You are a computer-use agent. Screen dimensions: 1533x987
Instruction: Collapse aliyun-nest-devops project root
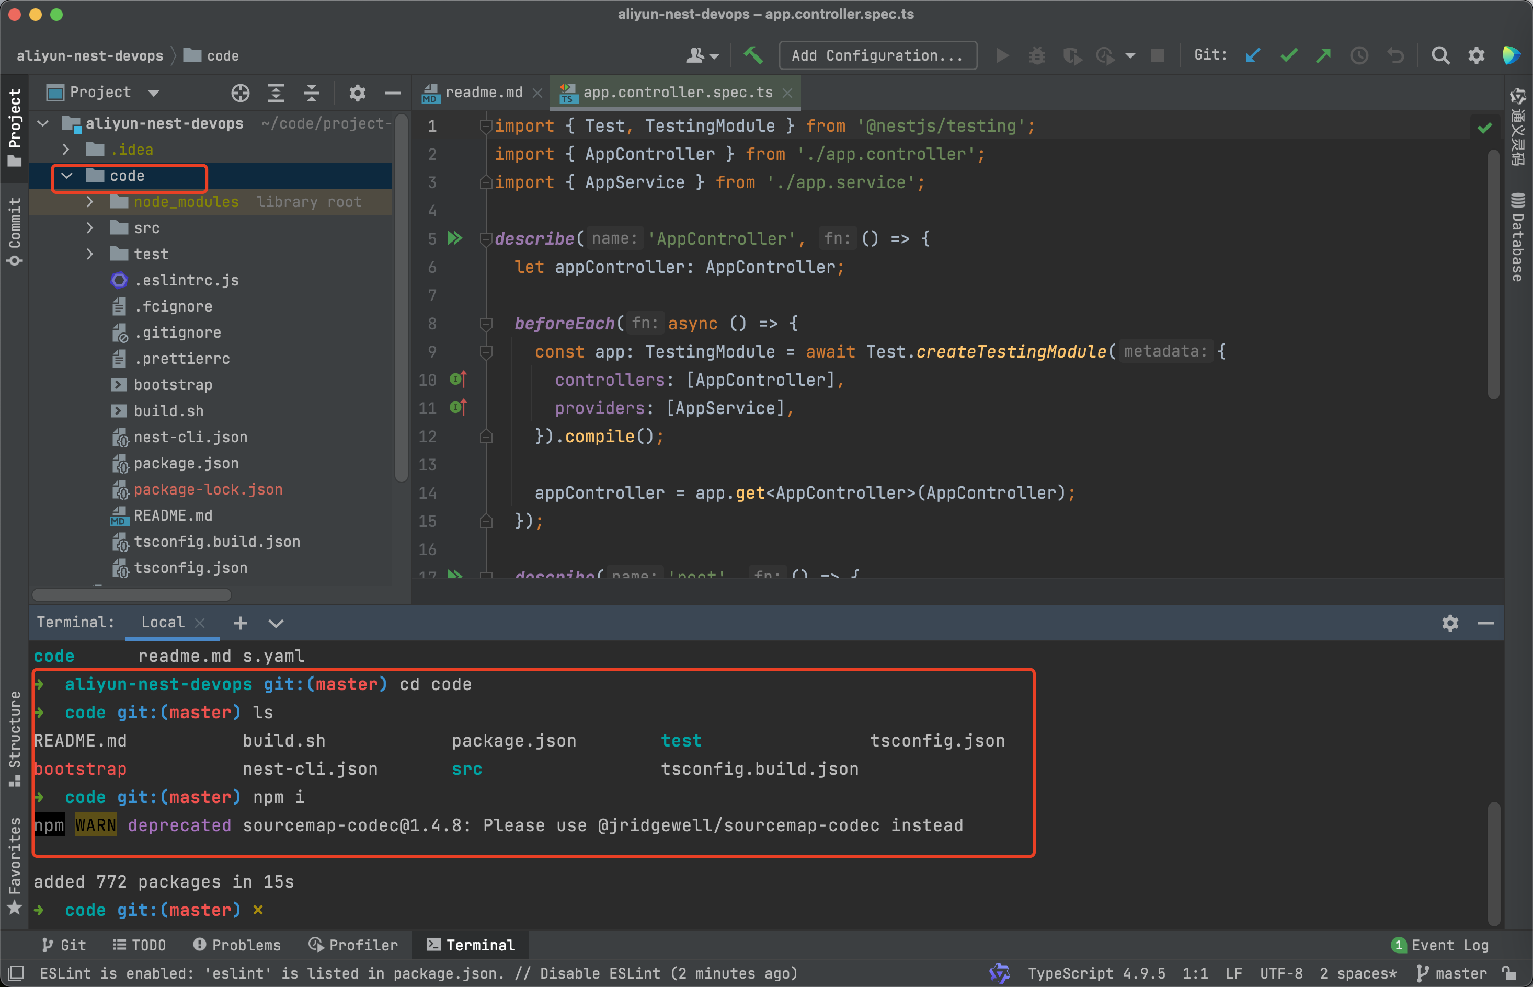coord(43,123)
